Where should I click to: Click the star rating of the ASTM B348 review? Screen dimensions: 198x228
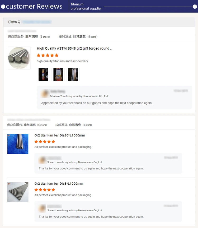coord(48,55)
